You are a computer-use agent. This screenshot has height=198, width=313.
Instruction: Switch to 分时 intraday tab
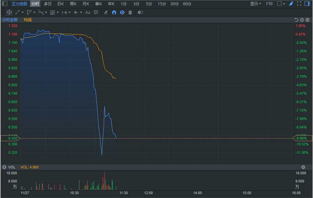point(35,4)
